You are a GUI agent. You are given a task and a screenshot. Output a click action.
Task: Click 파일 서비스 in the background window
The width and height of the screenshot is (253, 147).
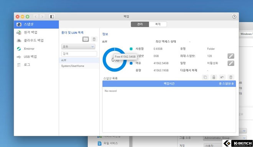[110, 143]
